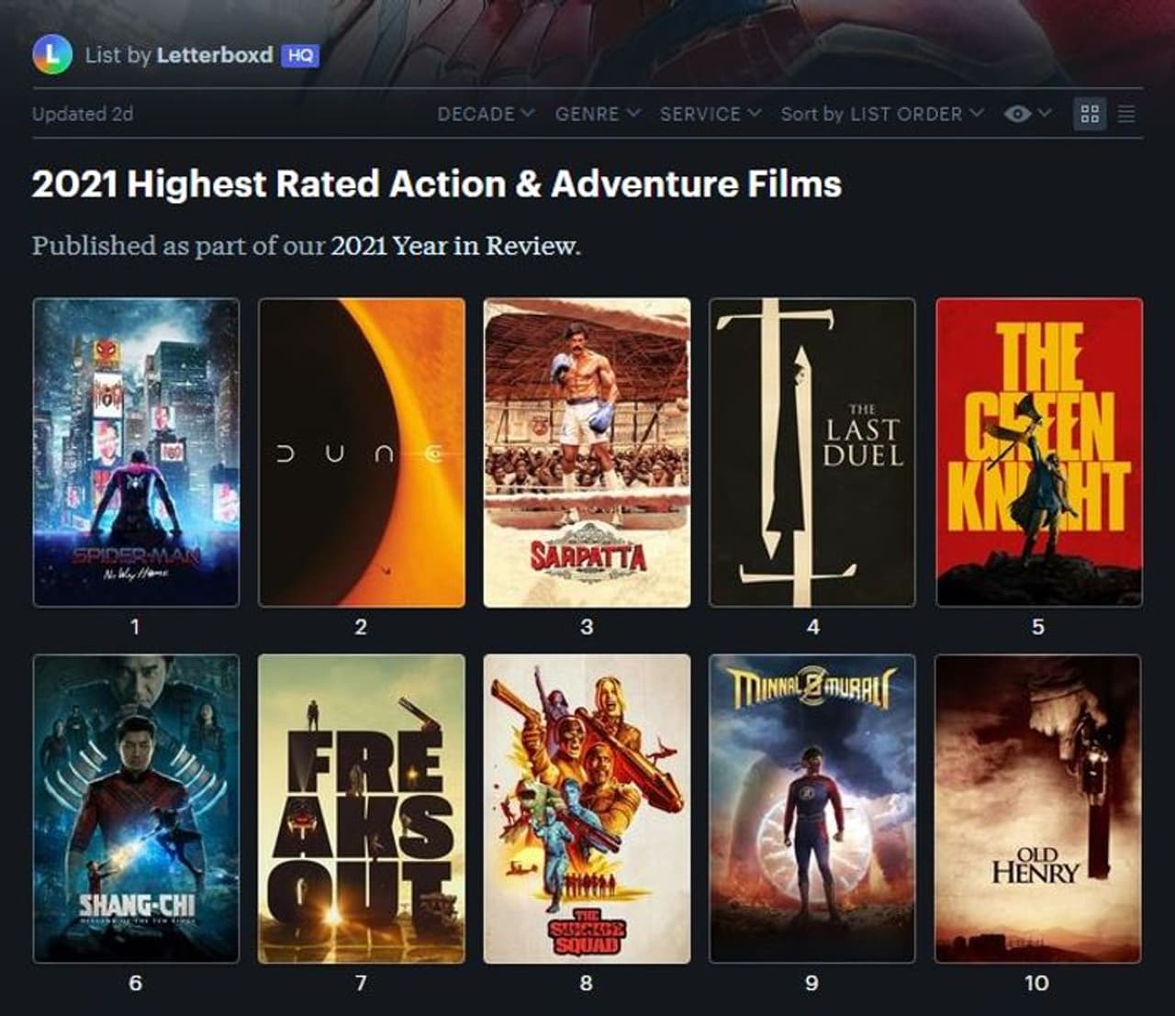This screenshot has width=1175, height=1016.
Task: Open the Sarpatta film poster
Action: pos(587,452)
